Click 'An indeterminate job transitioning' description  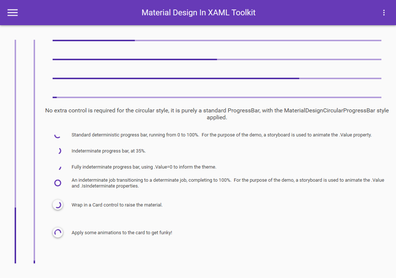228,183
